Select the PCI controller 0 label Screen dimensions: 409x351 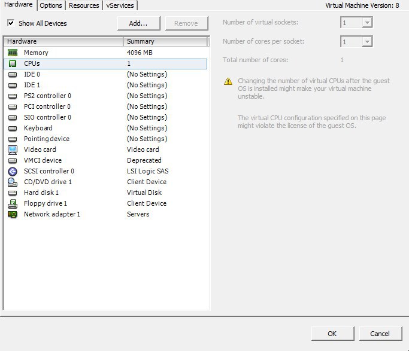pyautogui.click(x=47, y=106)
